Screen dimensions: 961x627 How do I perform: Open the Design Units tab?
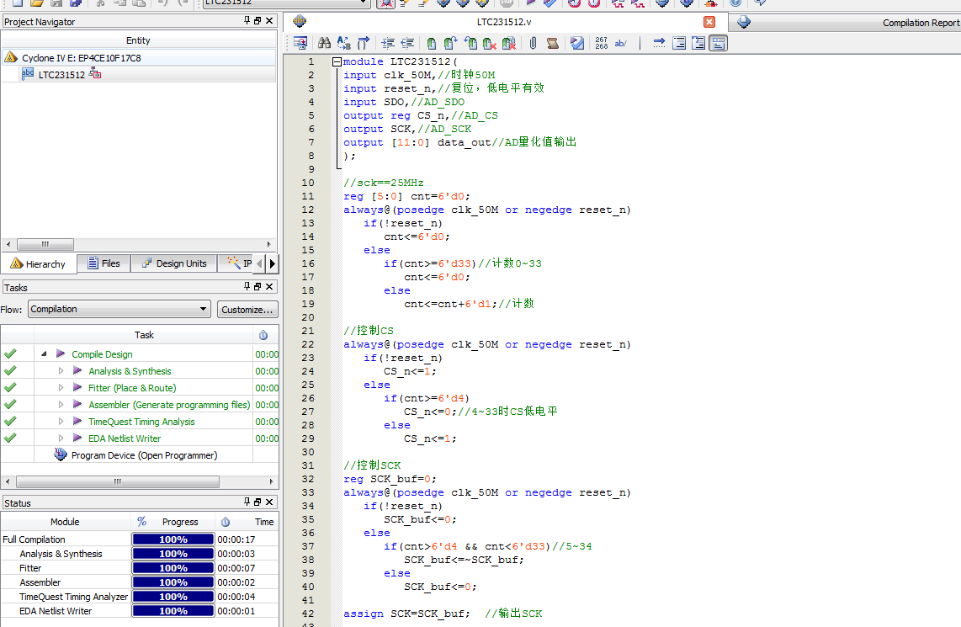173,264
